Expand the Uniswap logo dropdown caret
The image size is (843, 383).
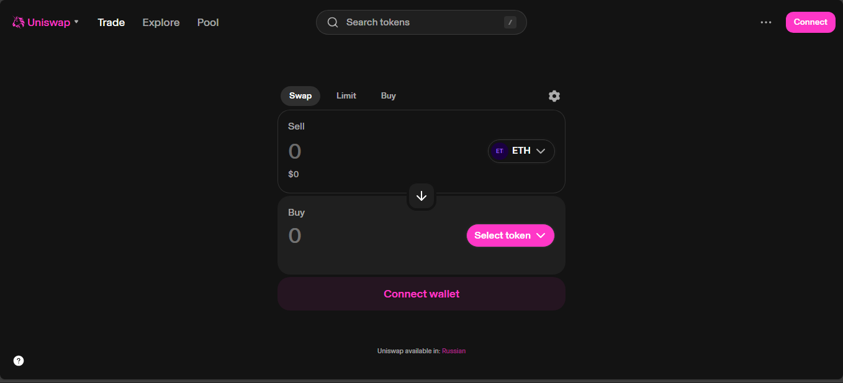coord(76,22)
